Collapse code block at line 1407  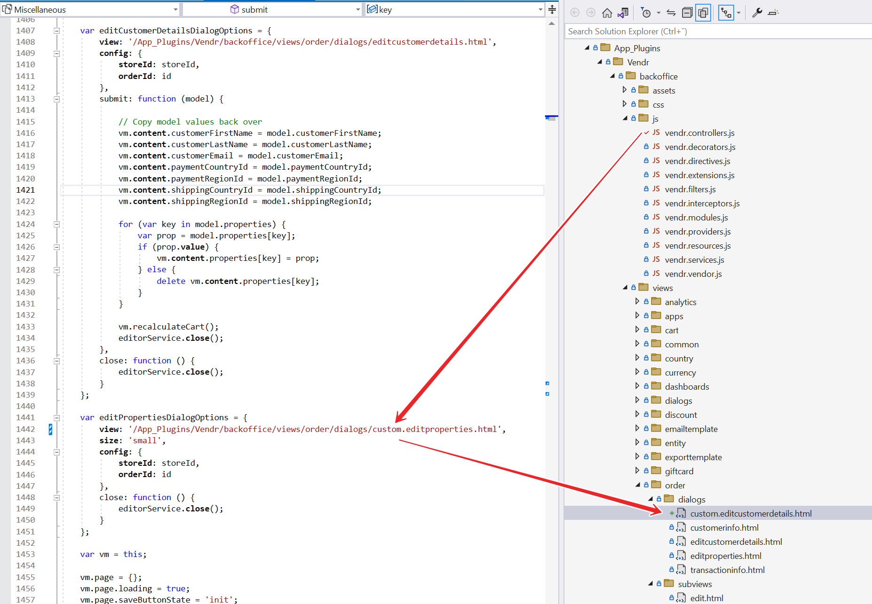tap(56, 31)
